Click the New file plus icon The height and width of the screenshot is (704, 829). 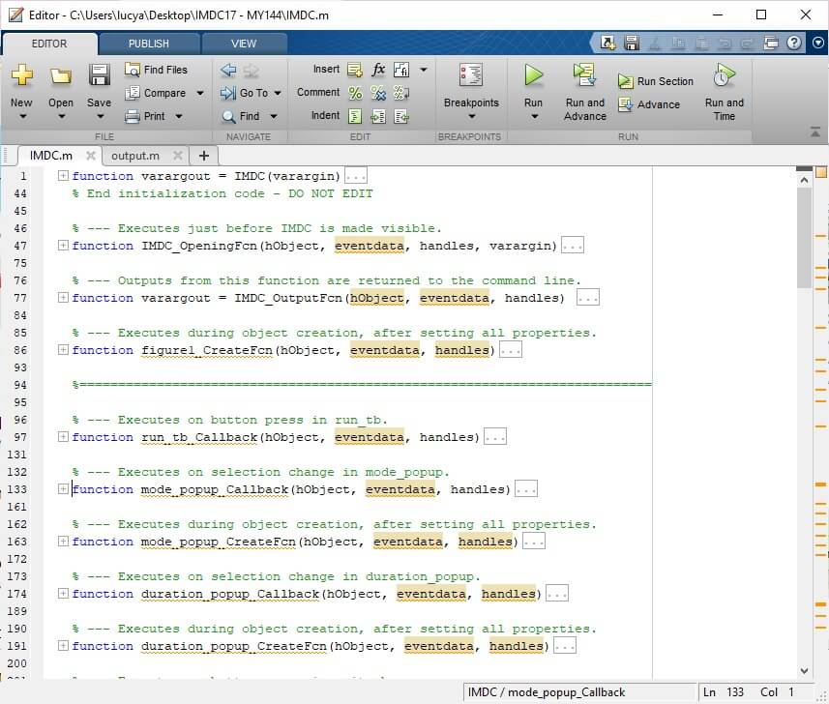[21, 74]
